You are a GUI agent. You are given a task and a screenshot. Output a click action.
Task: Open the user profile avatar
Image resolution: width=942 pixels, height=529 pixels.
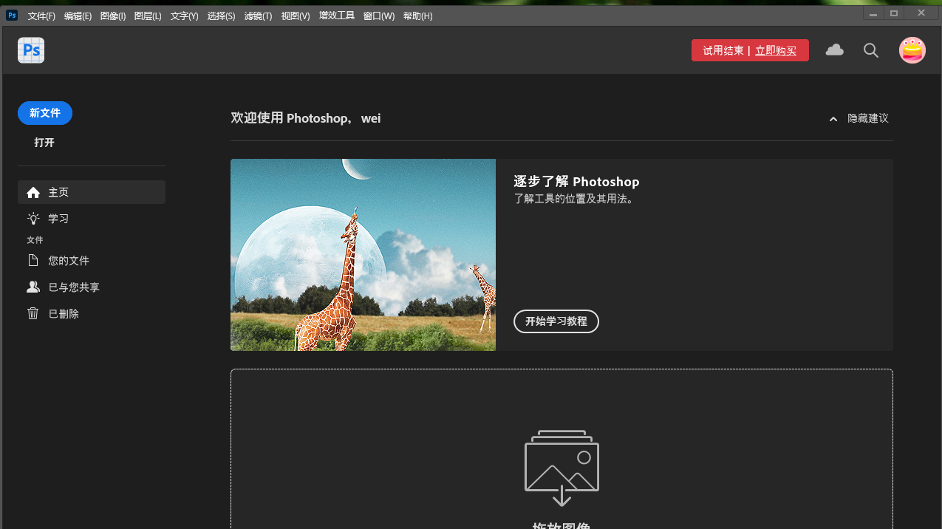coord(912,50)
